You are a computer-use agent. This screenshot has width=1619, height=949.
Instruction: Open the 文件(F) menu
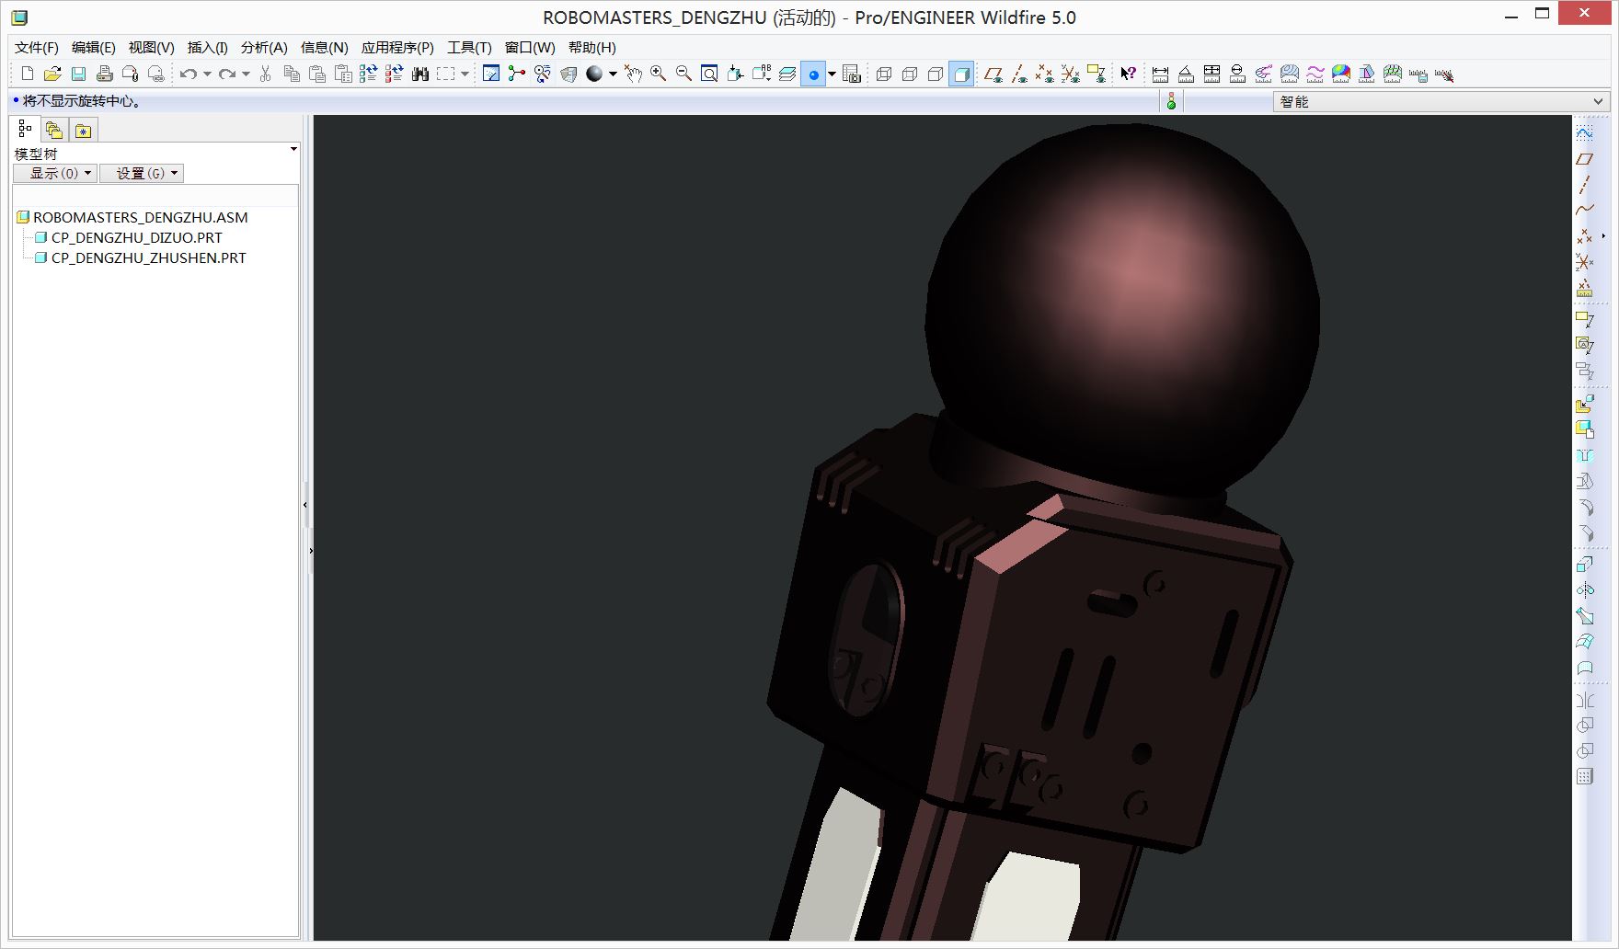(x=37, y=47)
